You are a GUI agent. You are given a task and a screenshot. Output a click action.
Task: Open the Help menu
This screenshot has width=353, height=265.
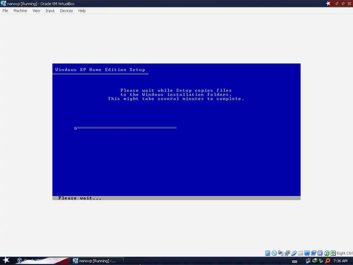click(82, 11)
